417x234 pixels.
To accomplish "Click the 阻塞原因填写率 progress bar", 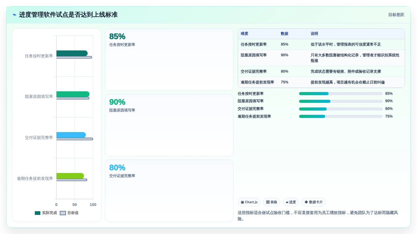I will click(341, 101).
